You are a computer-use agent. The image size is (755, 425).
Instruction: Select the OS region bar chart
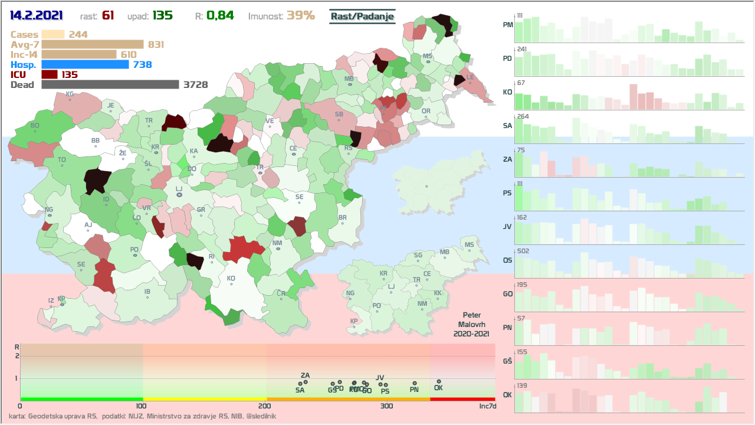tap(629, 263)
